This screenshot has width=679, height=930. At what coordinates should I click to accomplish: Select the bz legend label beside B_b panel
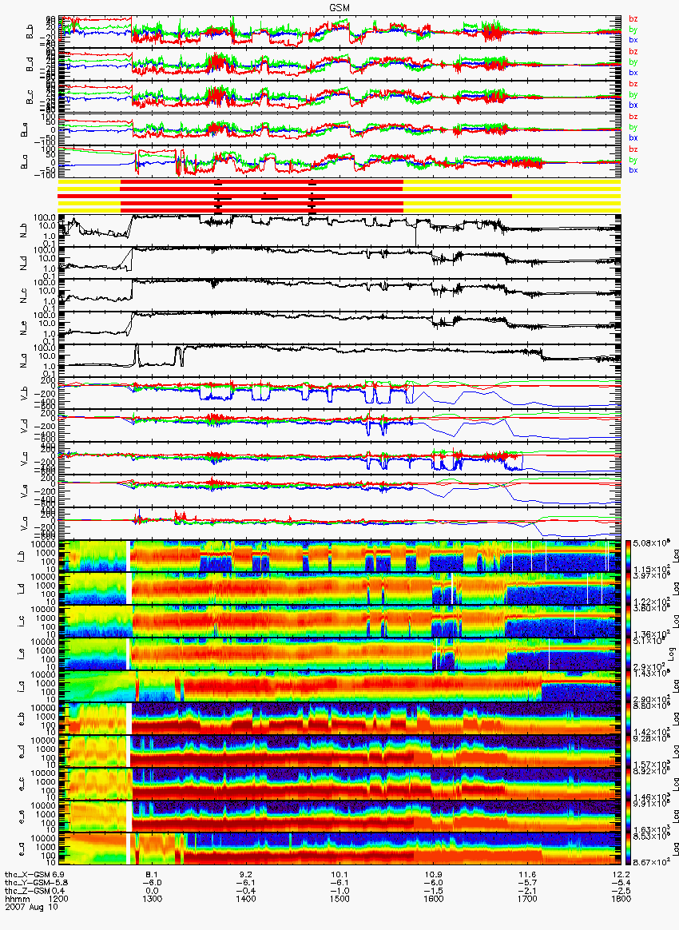(x=633, y=19)
